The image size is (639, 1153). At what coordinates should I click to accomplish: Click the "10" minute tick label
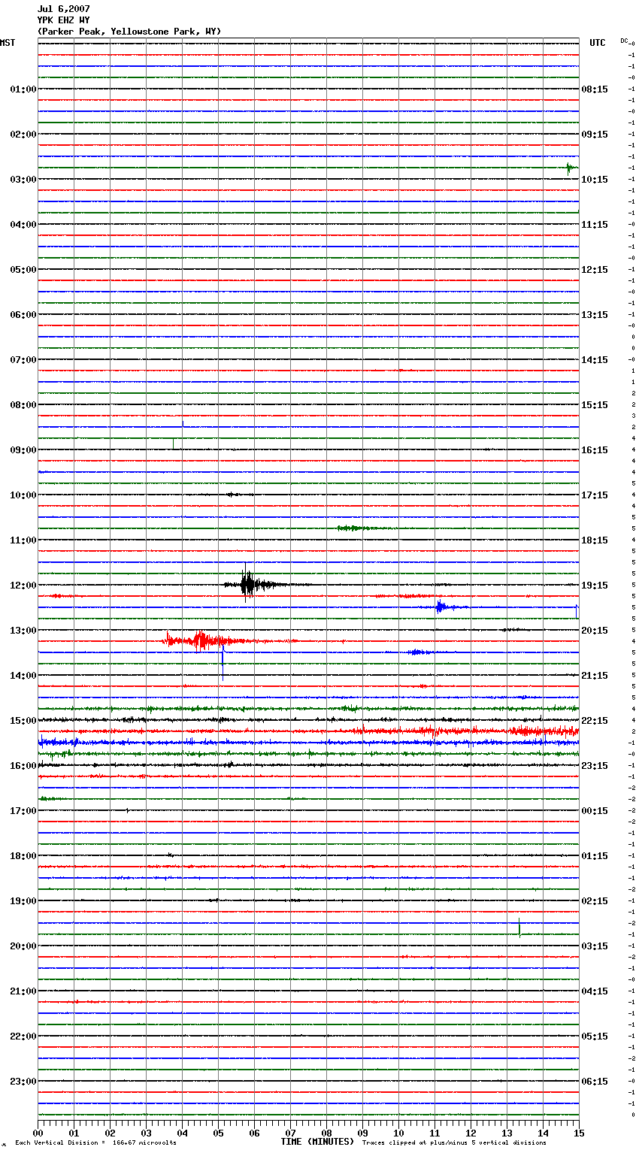[398, 1133]
